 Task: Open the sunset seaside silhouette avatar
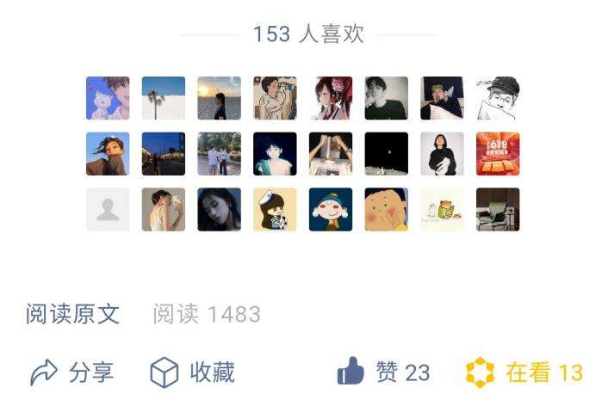point(219,98)
